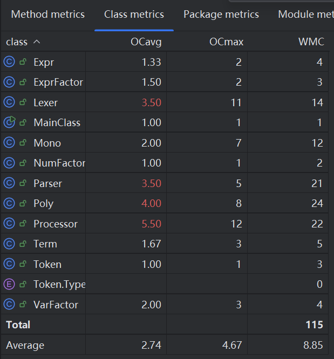Image resolution: width=334 pixels, height=359 pixels.
Task: Sort table by WMC column
Action: pyautogui.click(x=311, y=42)
